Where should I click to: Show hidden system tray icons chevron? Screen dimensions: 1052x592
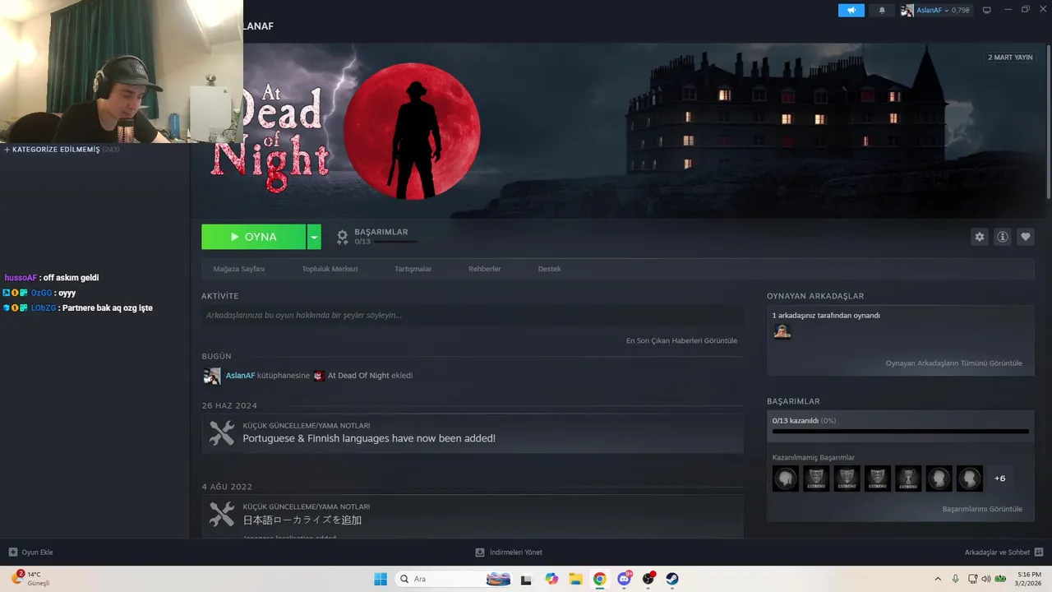pos(938,579)
